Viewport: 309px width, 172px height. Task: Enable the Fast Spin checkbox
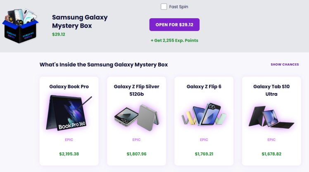[x=164, y=7]
